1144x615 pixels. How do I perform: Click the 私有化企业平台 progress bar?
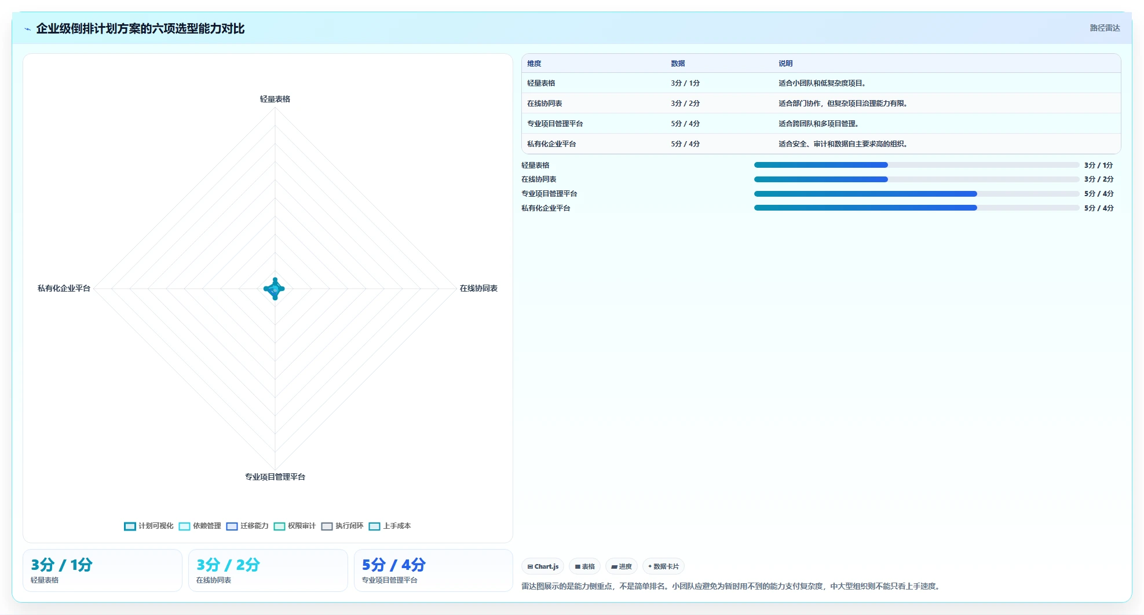[x=916, y=208]
